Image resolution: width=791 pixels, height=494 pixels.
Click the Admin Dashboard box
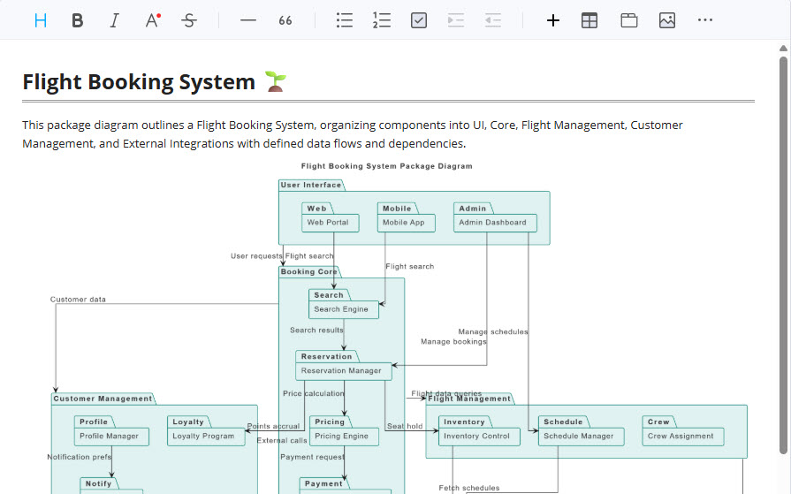point(495,223)
